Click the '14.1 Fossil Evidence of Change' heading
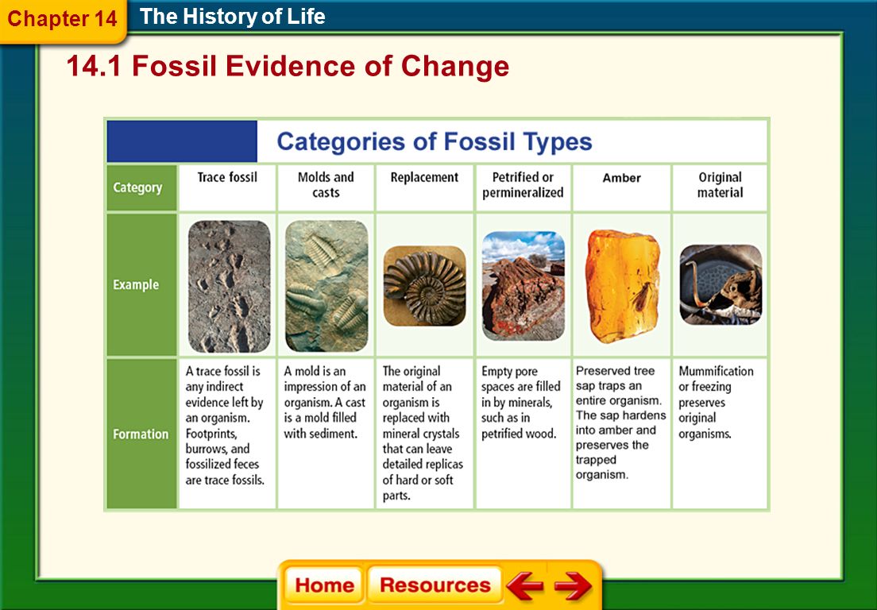This screenshot has height=610, width=877. (288, 66)
